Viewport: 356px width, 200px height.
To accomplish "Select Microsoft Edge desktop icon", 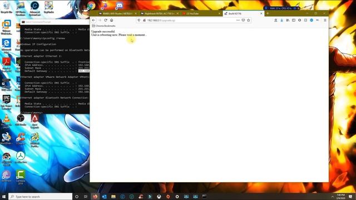I will pos(6,46).
